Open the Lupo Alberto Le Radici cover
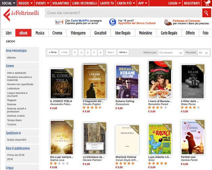The width and height of the screenshot is (212, 170). coord(160,139)
